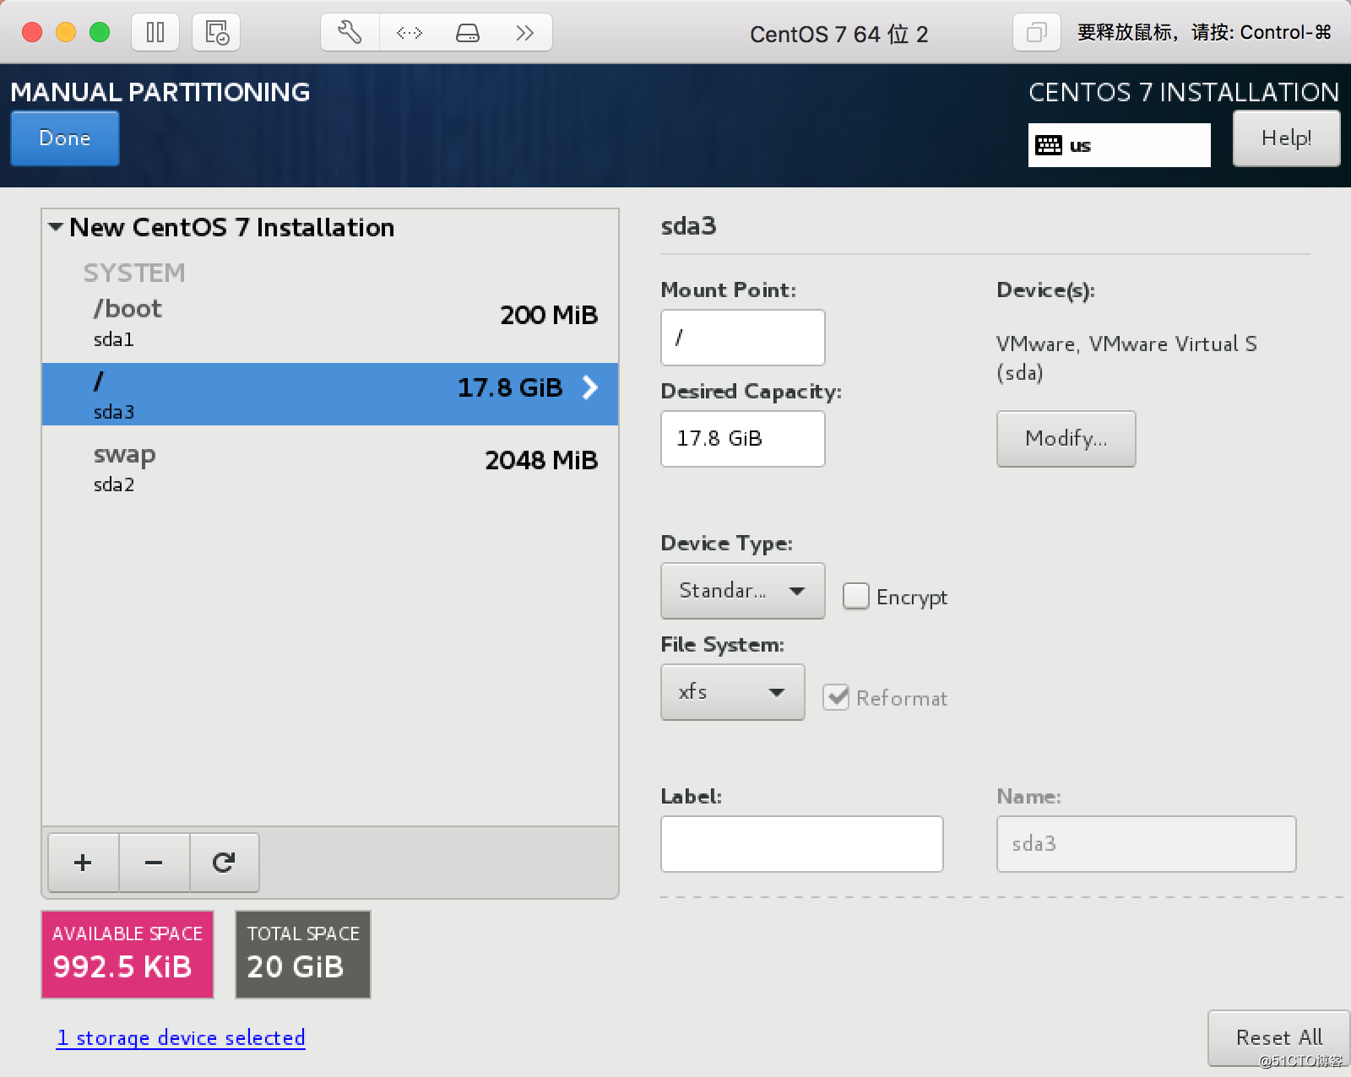This screenshot has height=1077, width=1351.
Task: Click the 2048 MiB size value
Action: click(541, 460)
